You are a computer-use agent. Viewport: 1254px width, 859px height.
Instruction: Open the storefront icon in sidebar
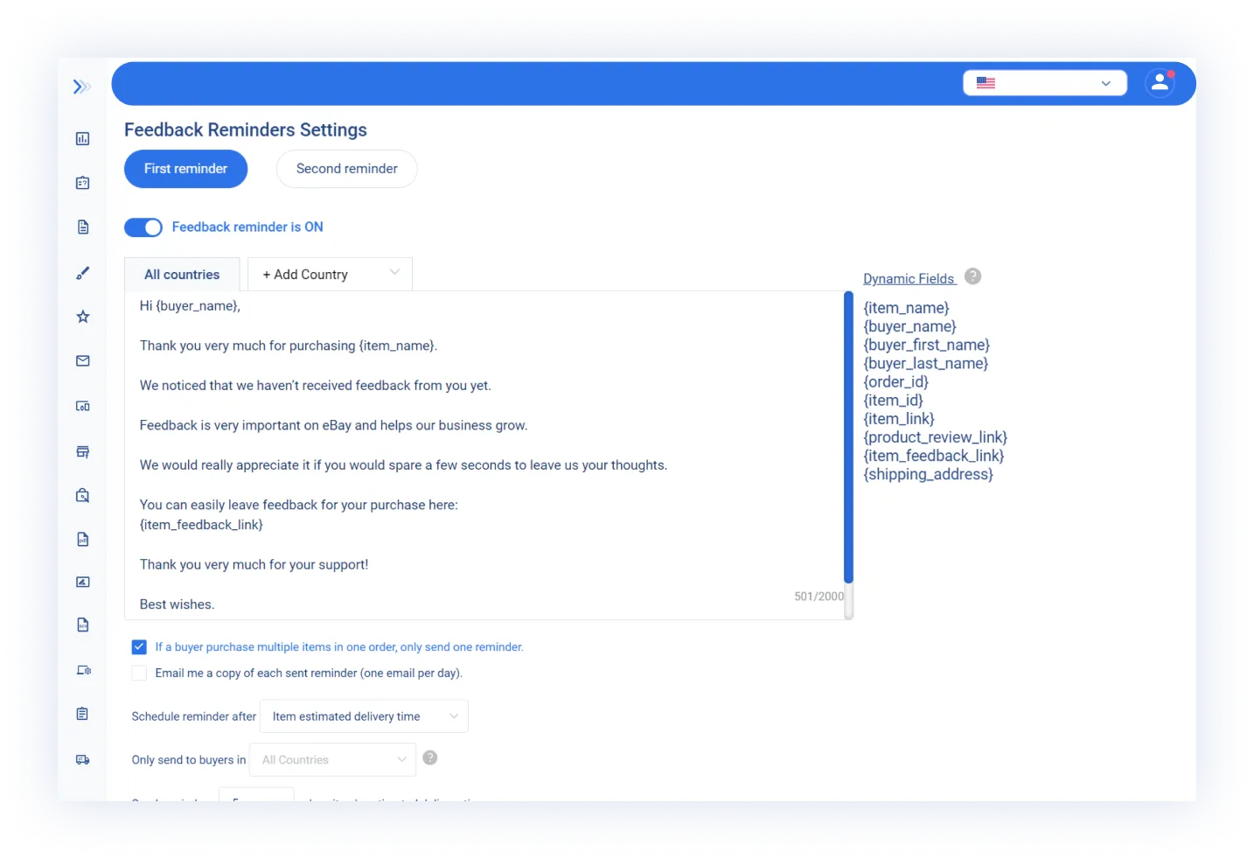83,451
